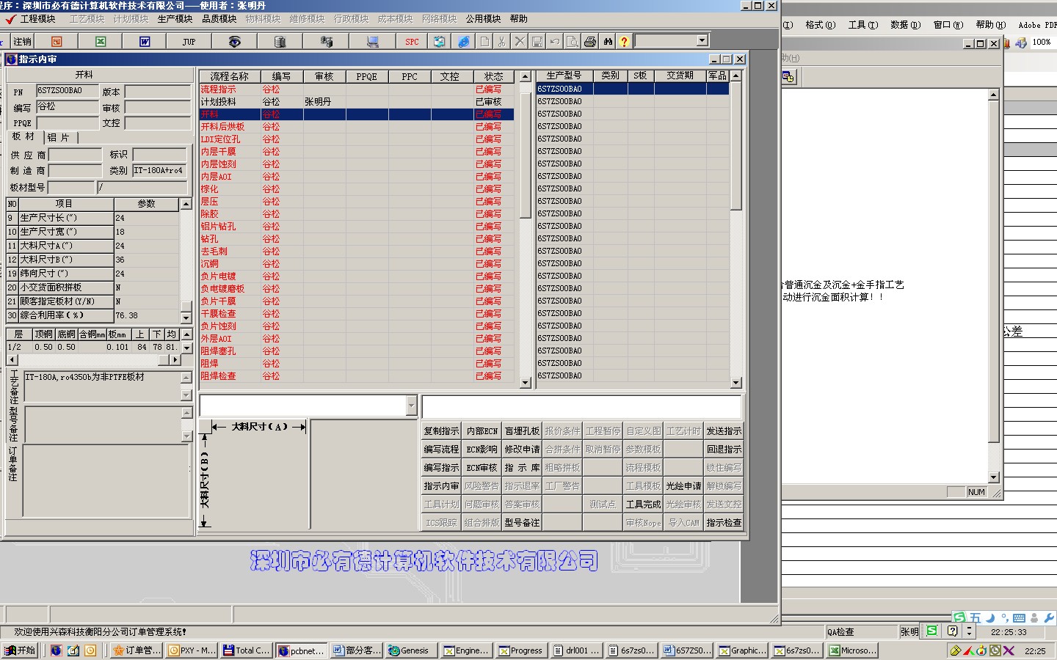Click the 指示检查 button
Image resolution: width=1057 pixels, height=660 pixels.
[724, 523]
